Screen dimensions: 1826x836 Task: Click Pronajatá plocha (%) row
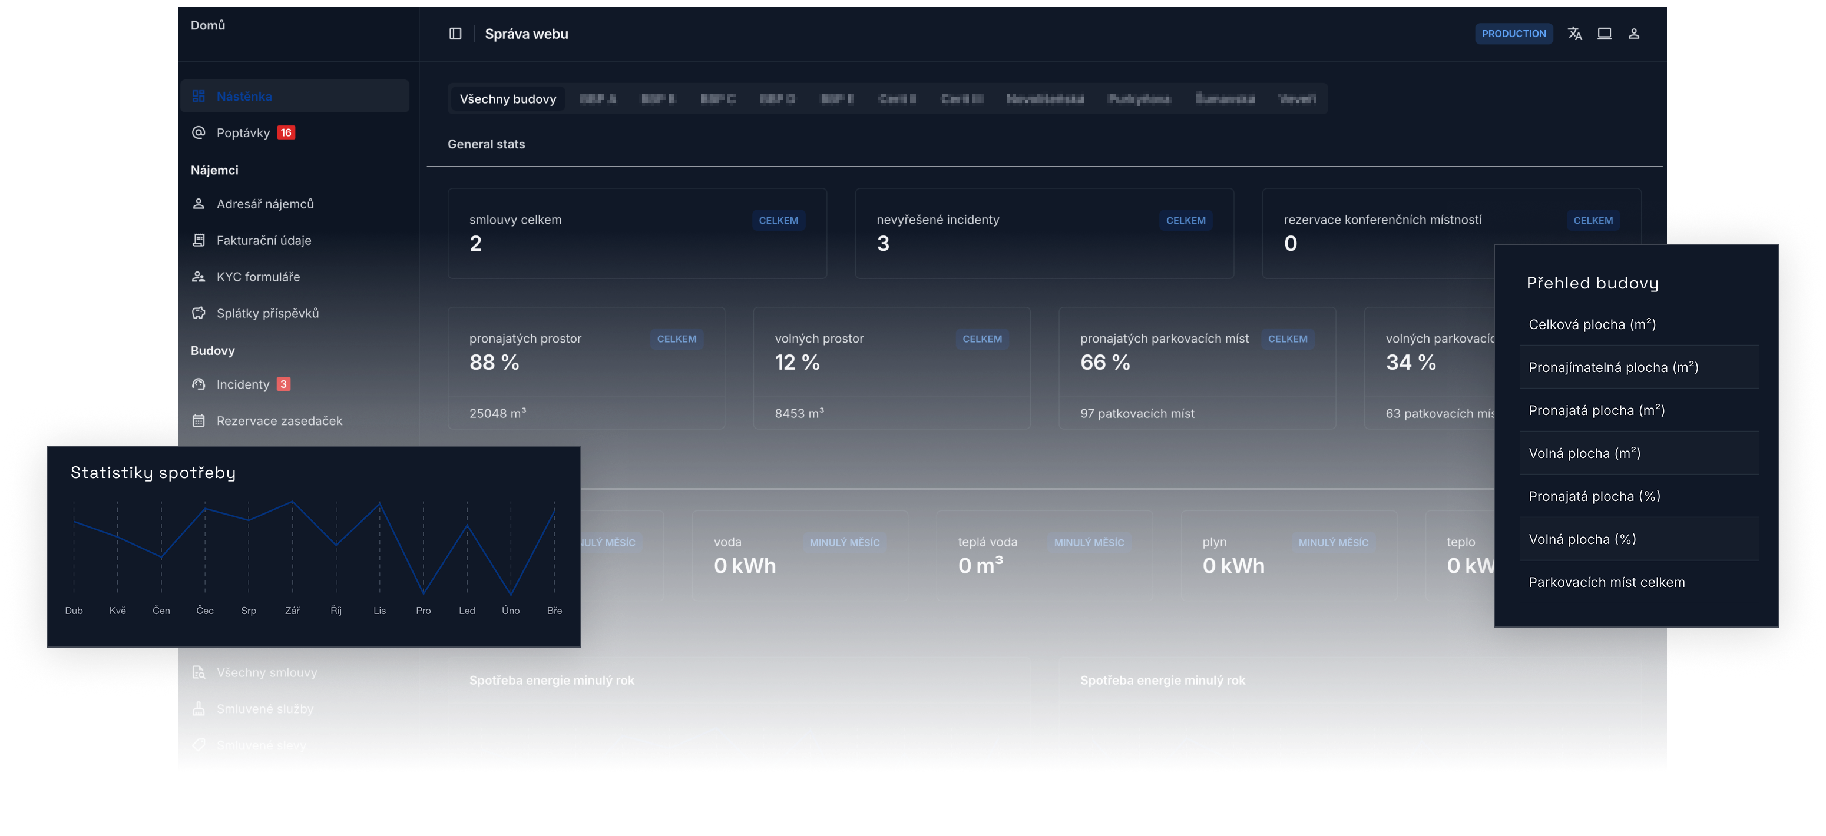(x=1639, y=496)
